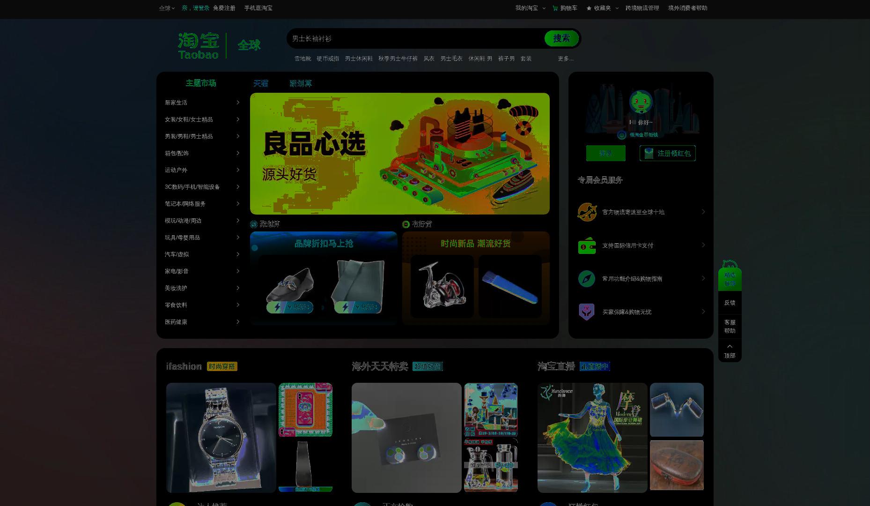Open the 良品心选 promotional banner
870x506 pixels.
pyautogui.click(x=400, y=154)
